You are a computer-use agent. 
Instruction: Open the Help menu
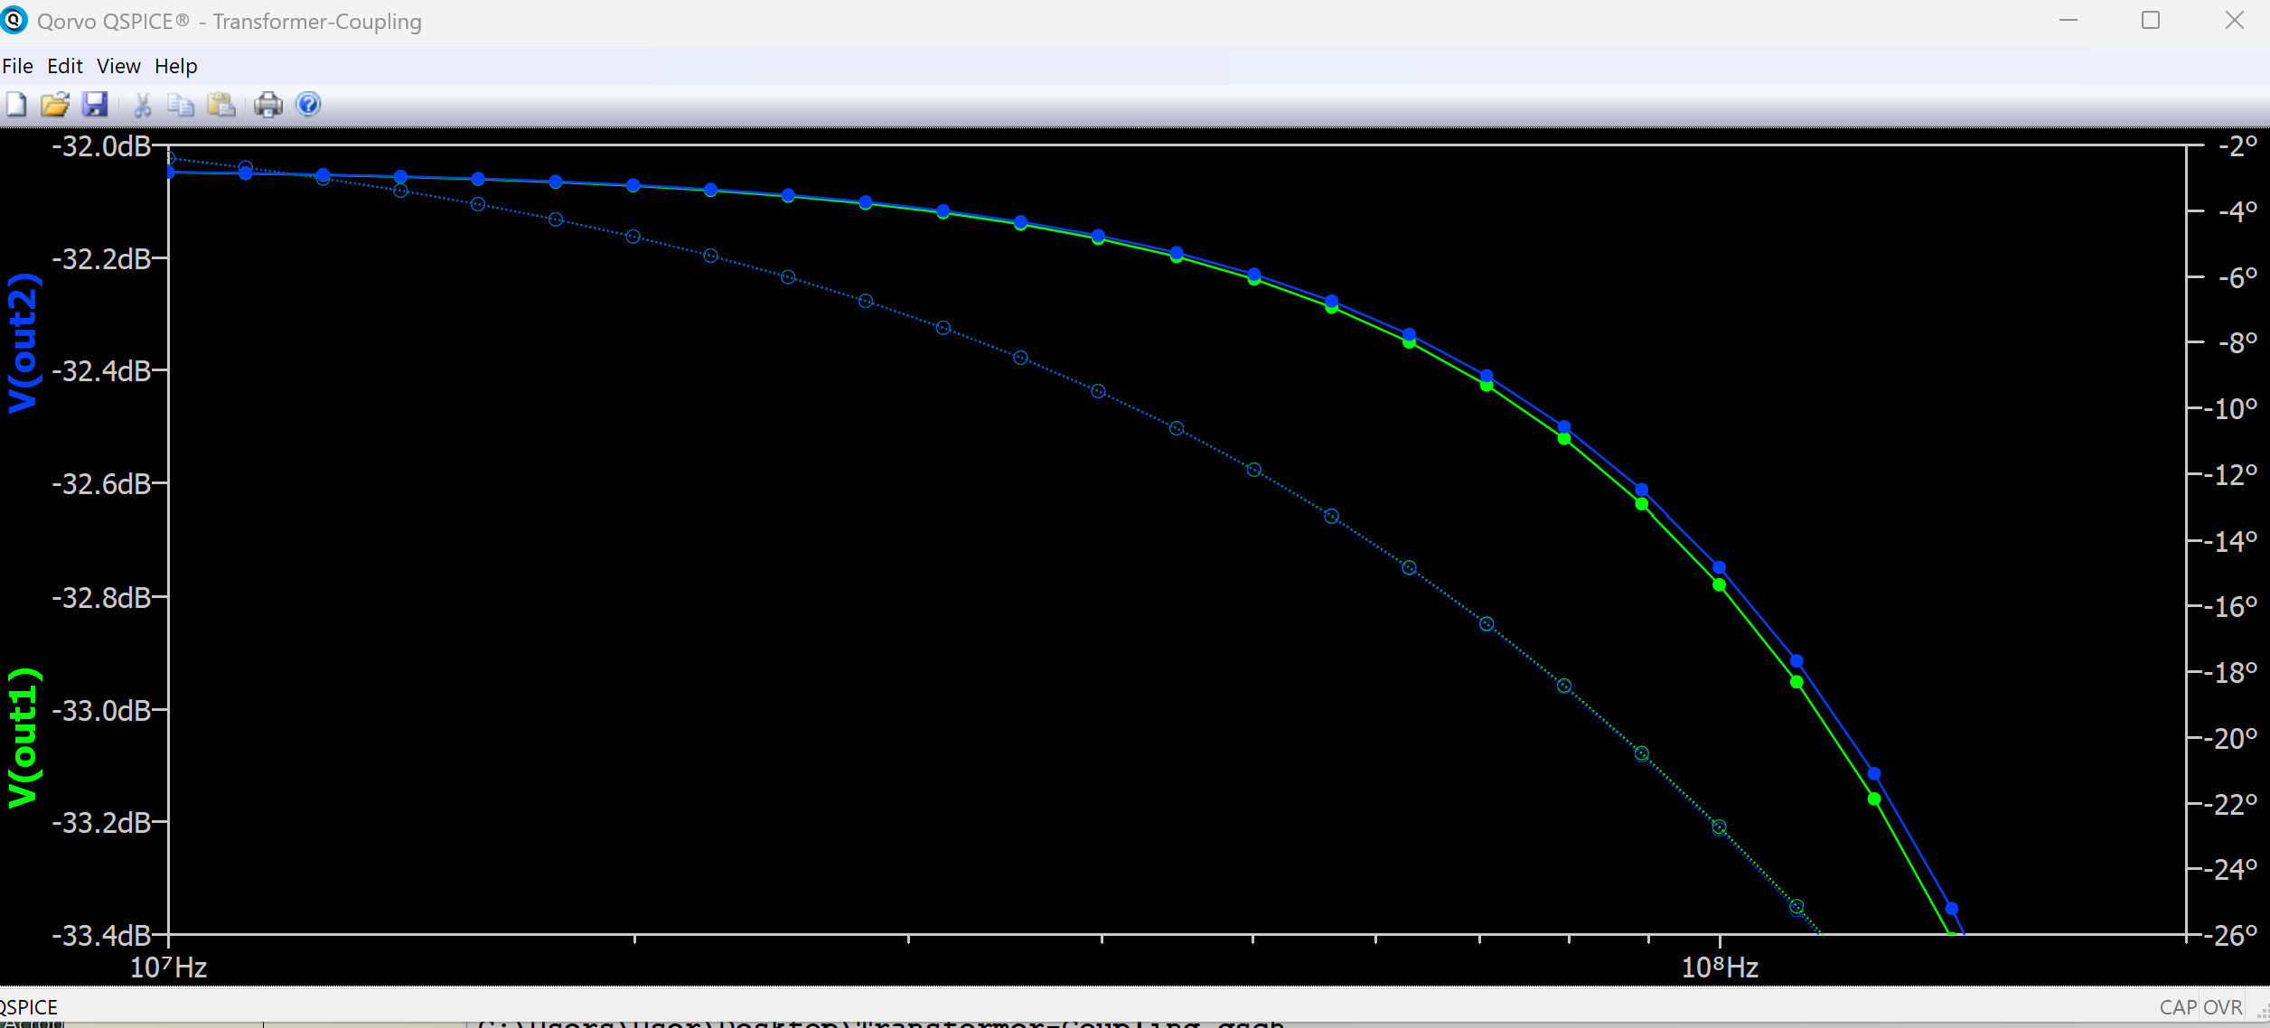[x=175, y=66]
